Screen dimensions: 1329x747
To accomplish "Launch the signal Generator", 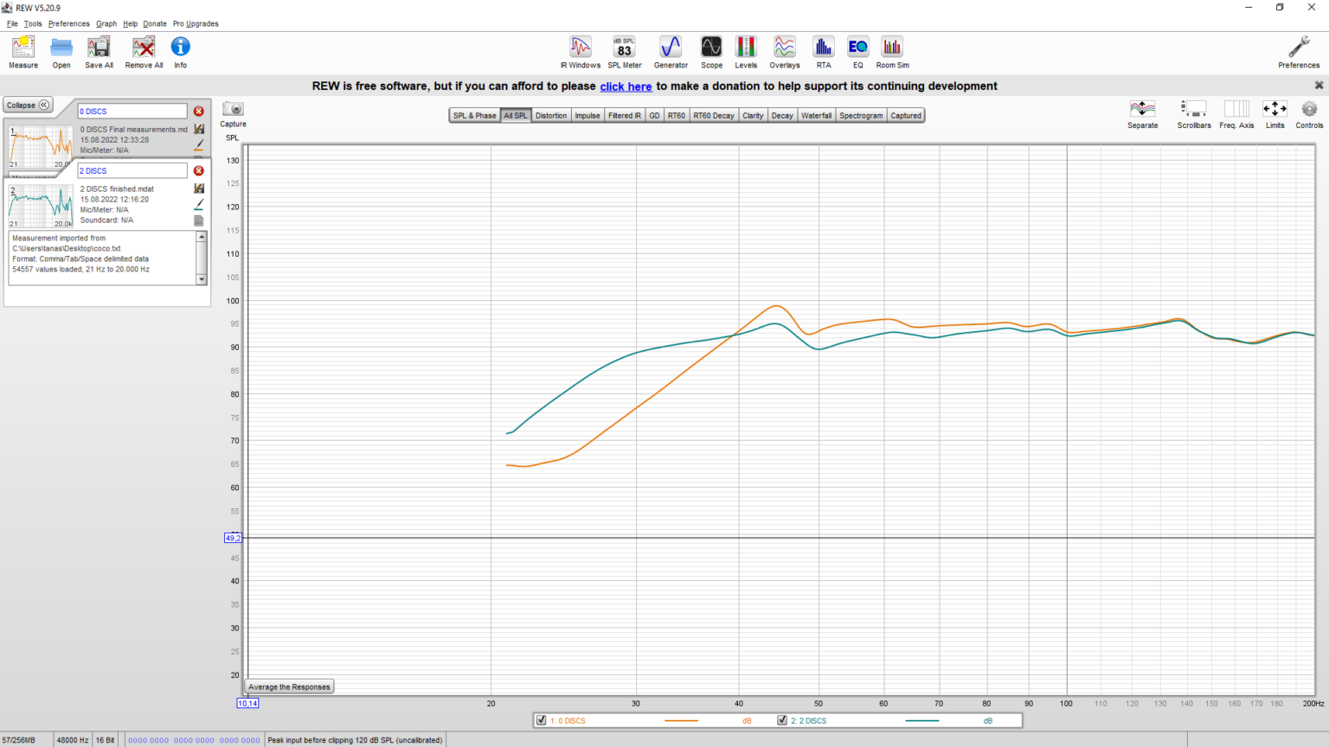I will coord(671,52).
